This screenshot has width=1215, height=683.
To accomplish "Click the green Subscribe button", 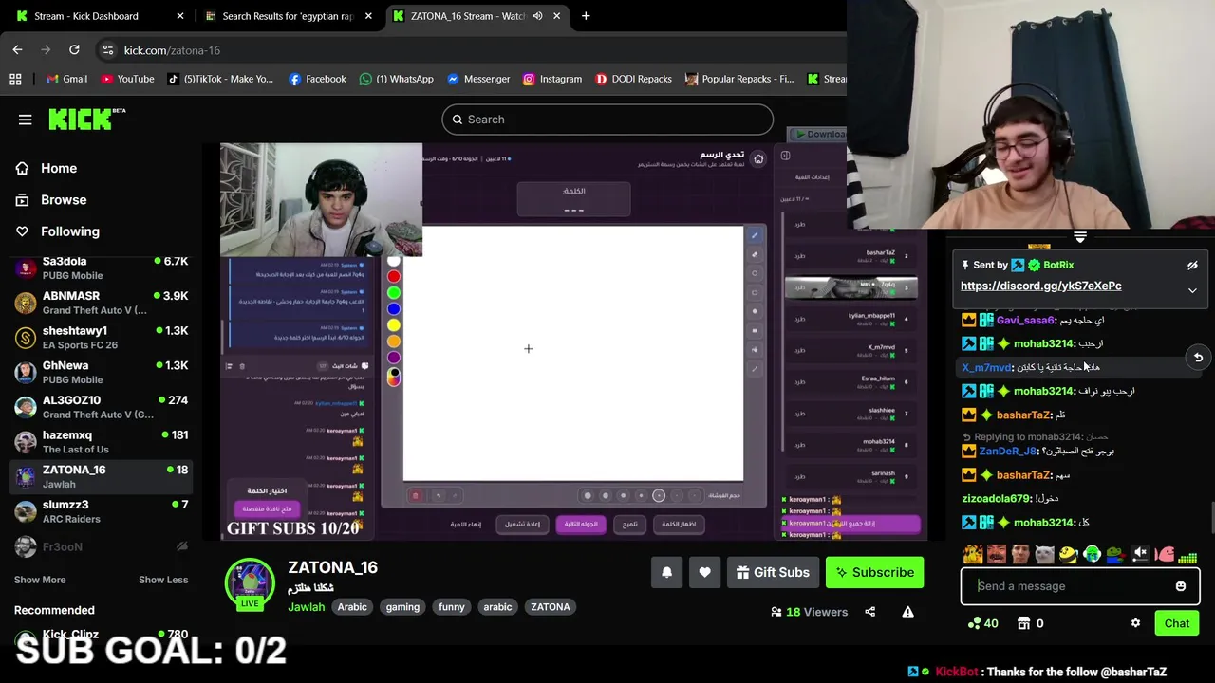I will click(874, 572).
